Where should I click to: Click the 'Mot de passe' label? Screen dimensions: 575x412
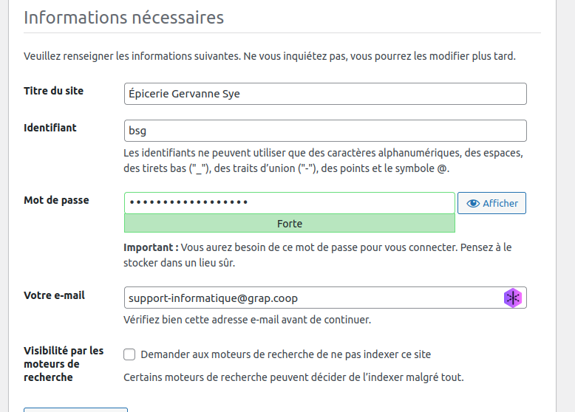tap(56, 200)
